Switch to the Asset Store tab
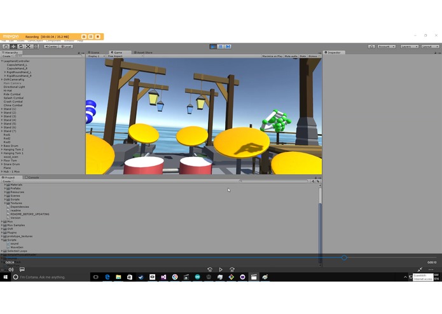 click(143, 52)
